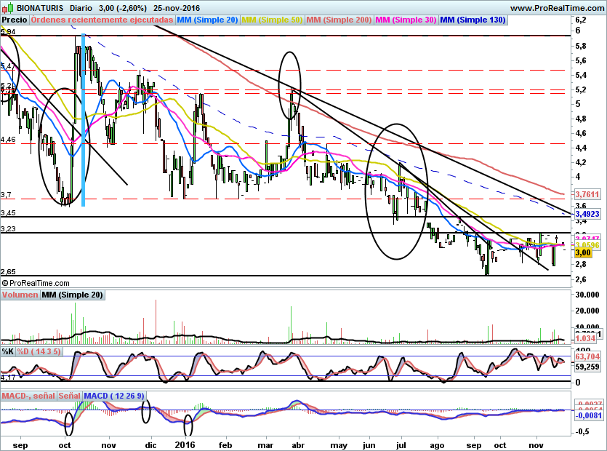Select the Precio indicator label
Screen dimensions: 607x451
[x=15, y=20]
